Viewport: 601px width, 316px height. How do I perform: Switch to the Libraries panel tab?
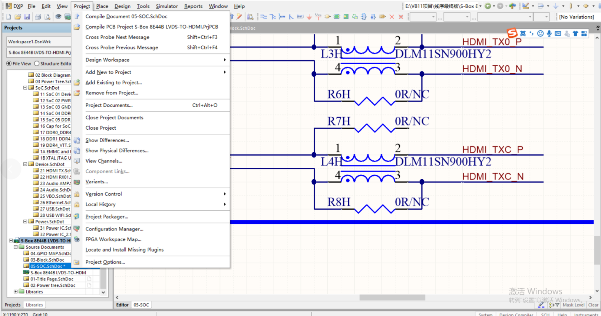(34, 305)
